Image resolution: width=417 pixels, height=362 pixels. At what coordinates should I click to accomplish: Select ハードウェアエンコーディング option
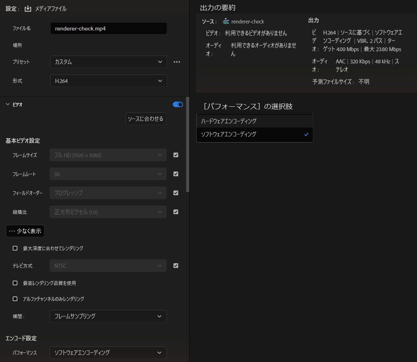pyautogui.click(x=255, y=121)
